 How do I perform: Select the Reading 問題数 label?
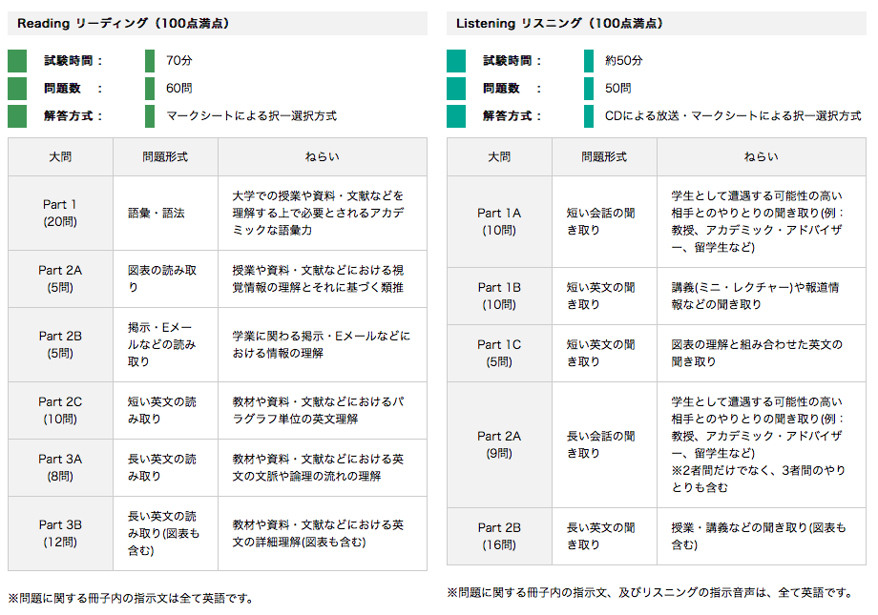tap(73, 89)
